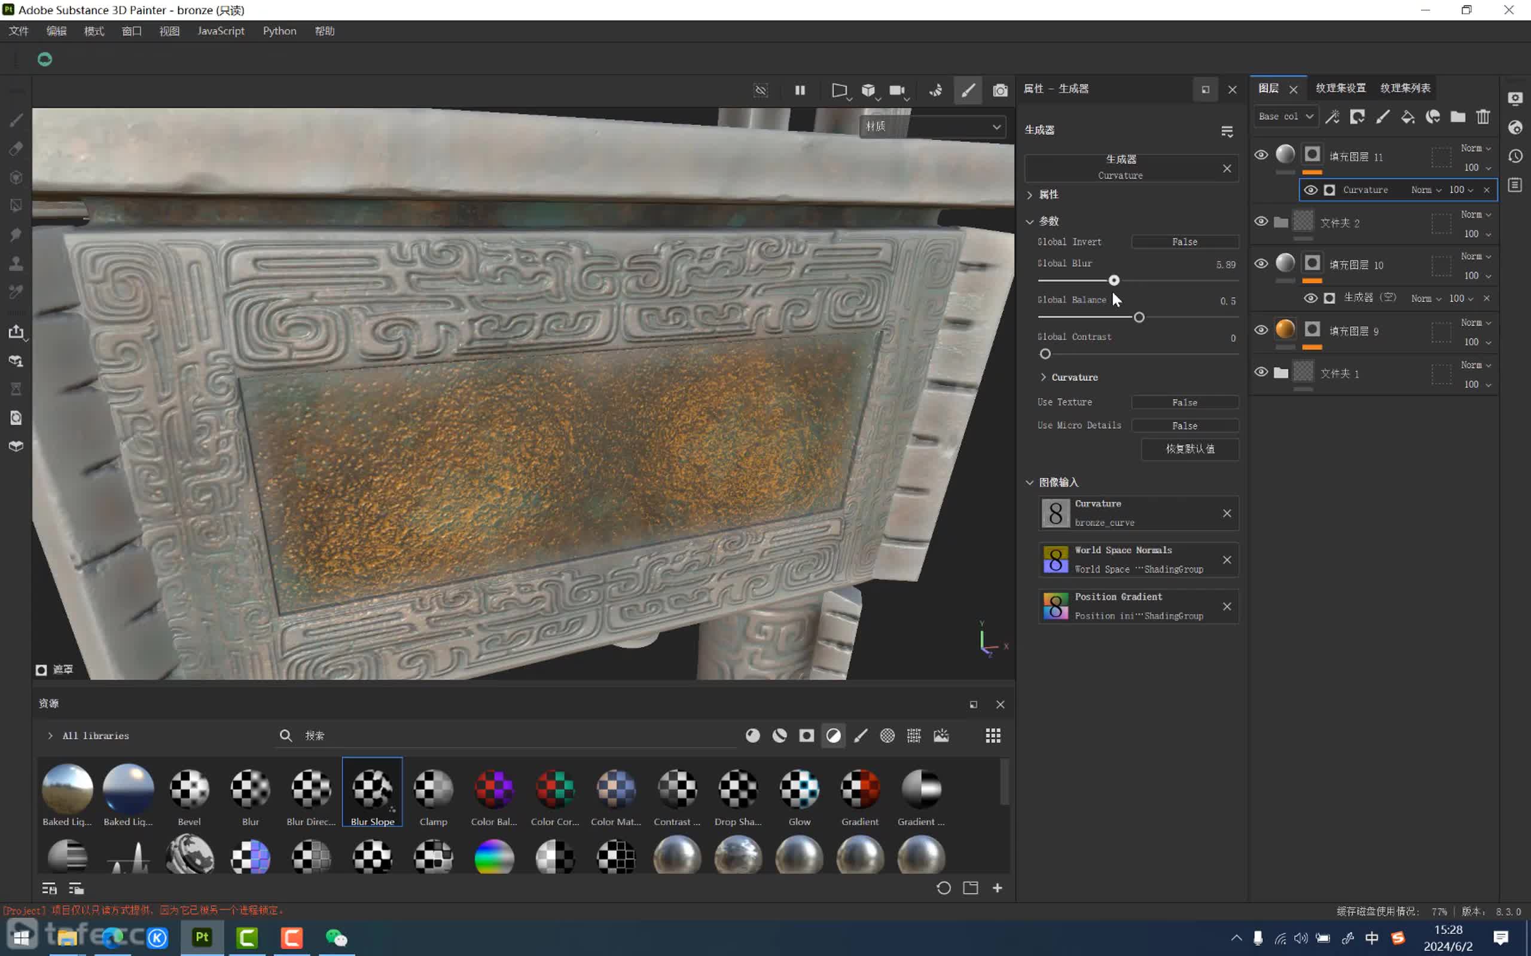Select the Eraser tool in left toolbar

point(17,149)
